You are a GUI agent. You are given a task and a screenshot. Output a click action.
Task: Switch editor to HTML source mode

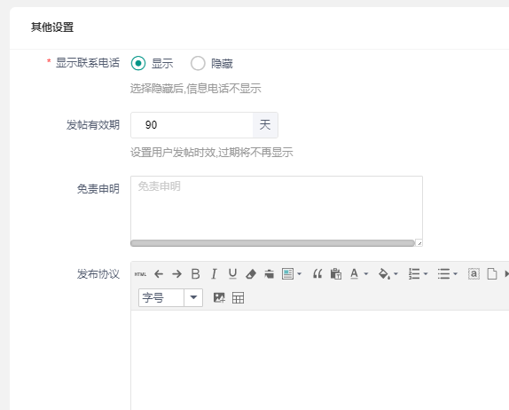(140, 274)
